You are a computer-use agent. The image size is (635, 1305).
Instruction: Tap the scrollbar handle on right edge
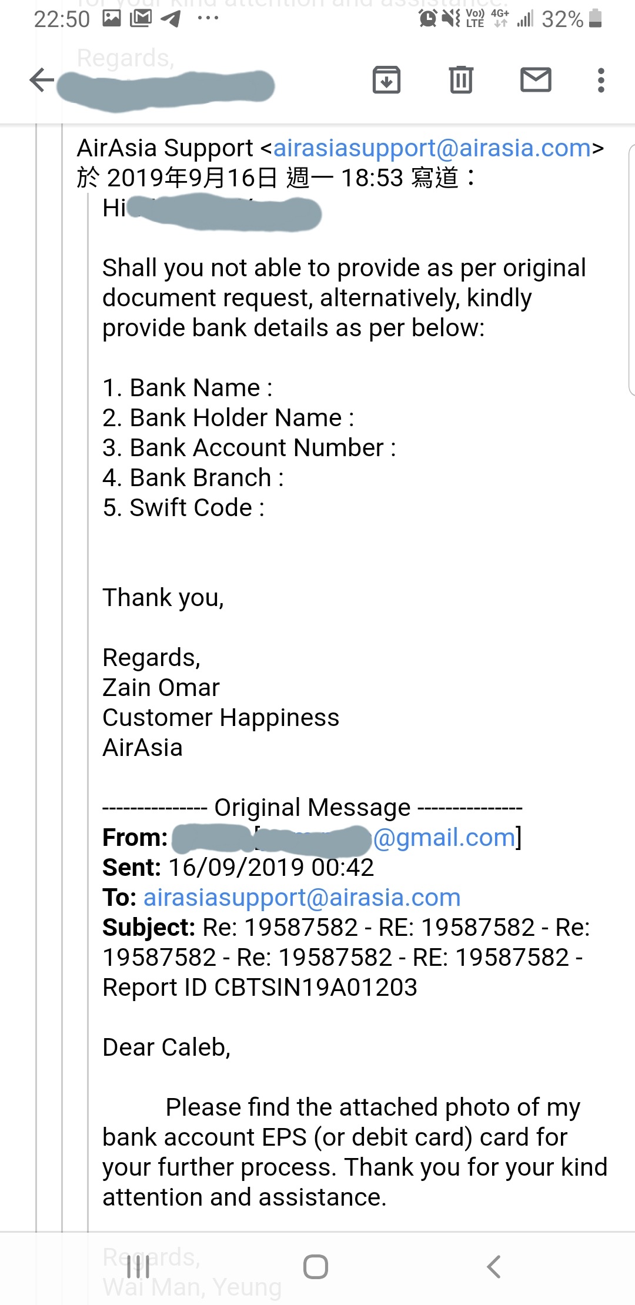[x=631, y=270]
